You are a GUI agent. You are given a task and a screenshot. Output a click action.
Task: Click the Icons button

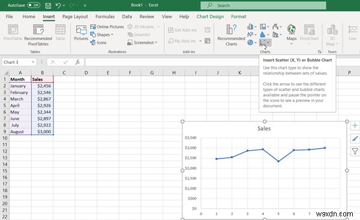(98, 42)
